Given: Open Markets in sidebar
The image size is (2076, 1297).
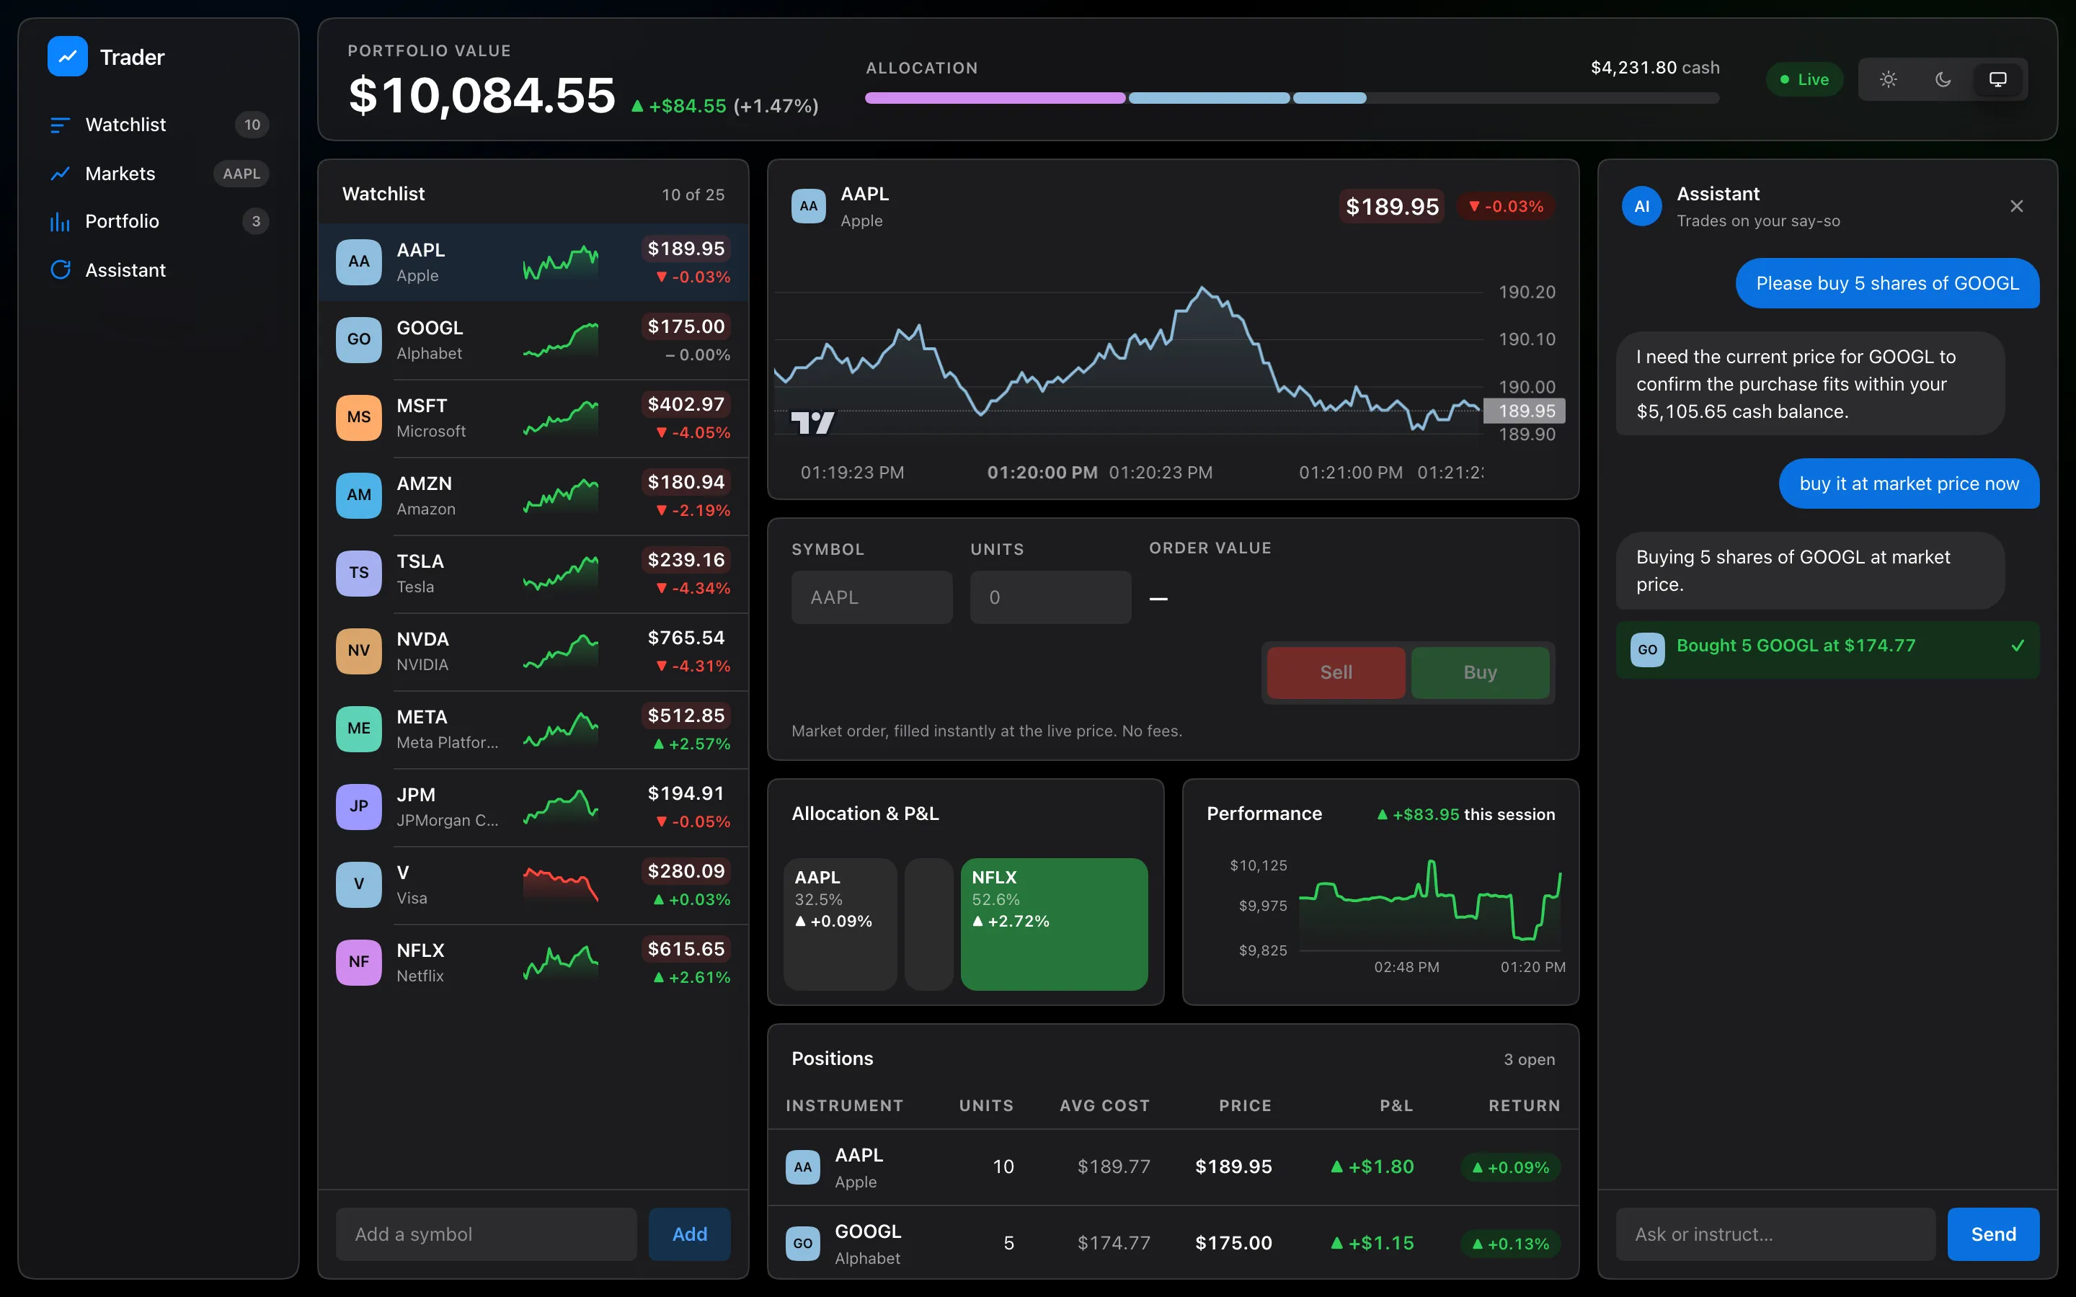Looking at the screenshot, I should pos(159,173).
